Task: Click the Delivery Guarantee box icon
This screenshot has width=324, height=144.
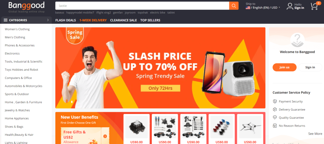Action: [275, 109]
